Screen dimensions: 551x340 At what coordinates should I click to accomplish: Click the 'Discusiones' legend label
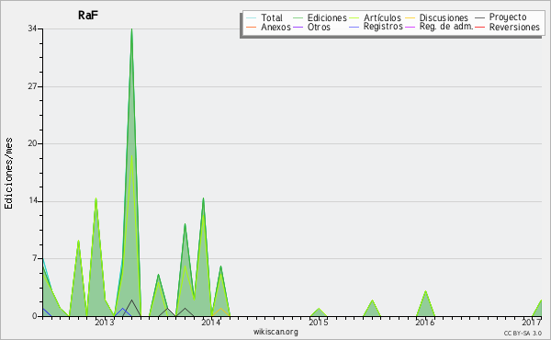[444, 17]
